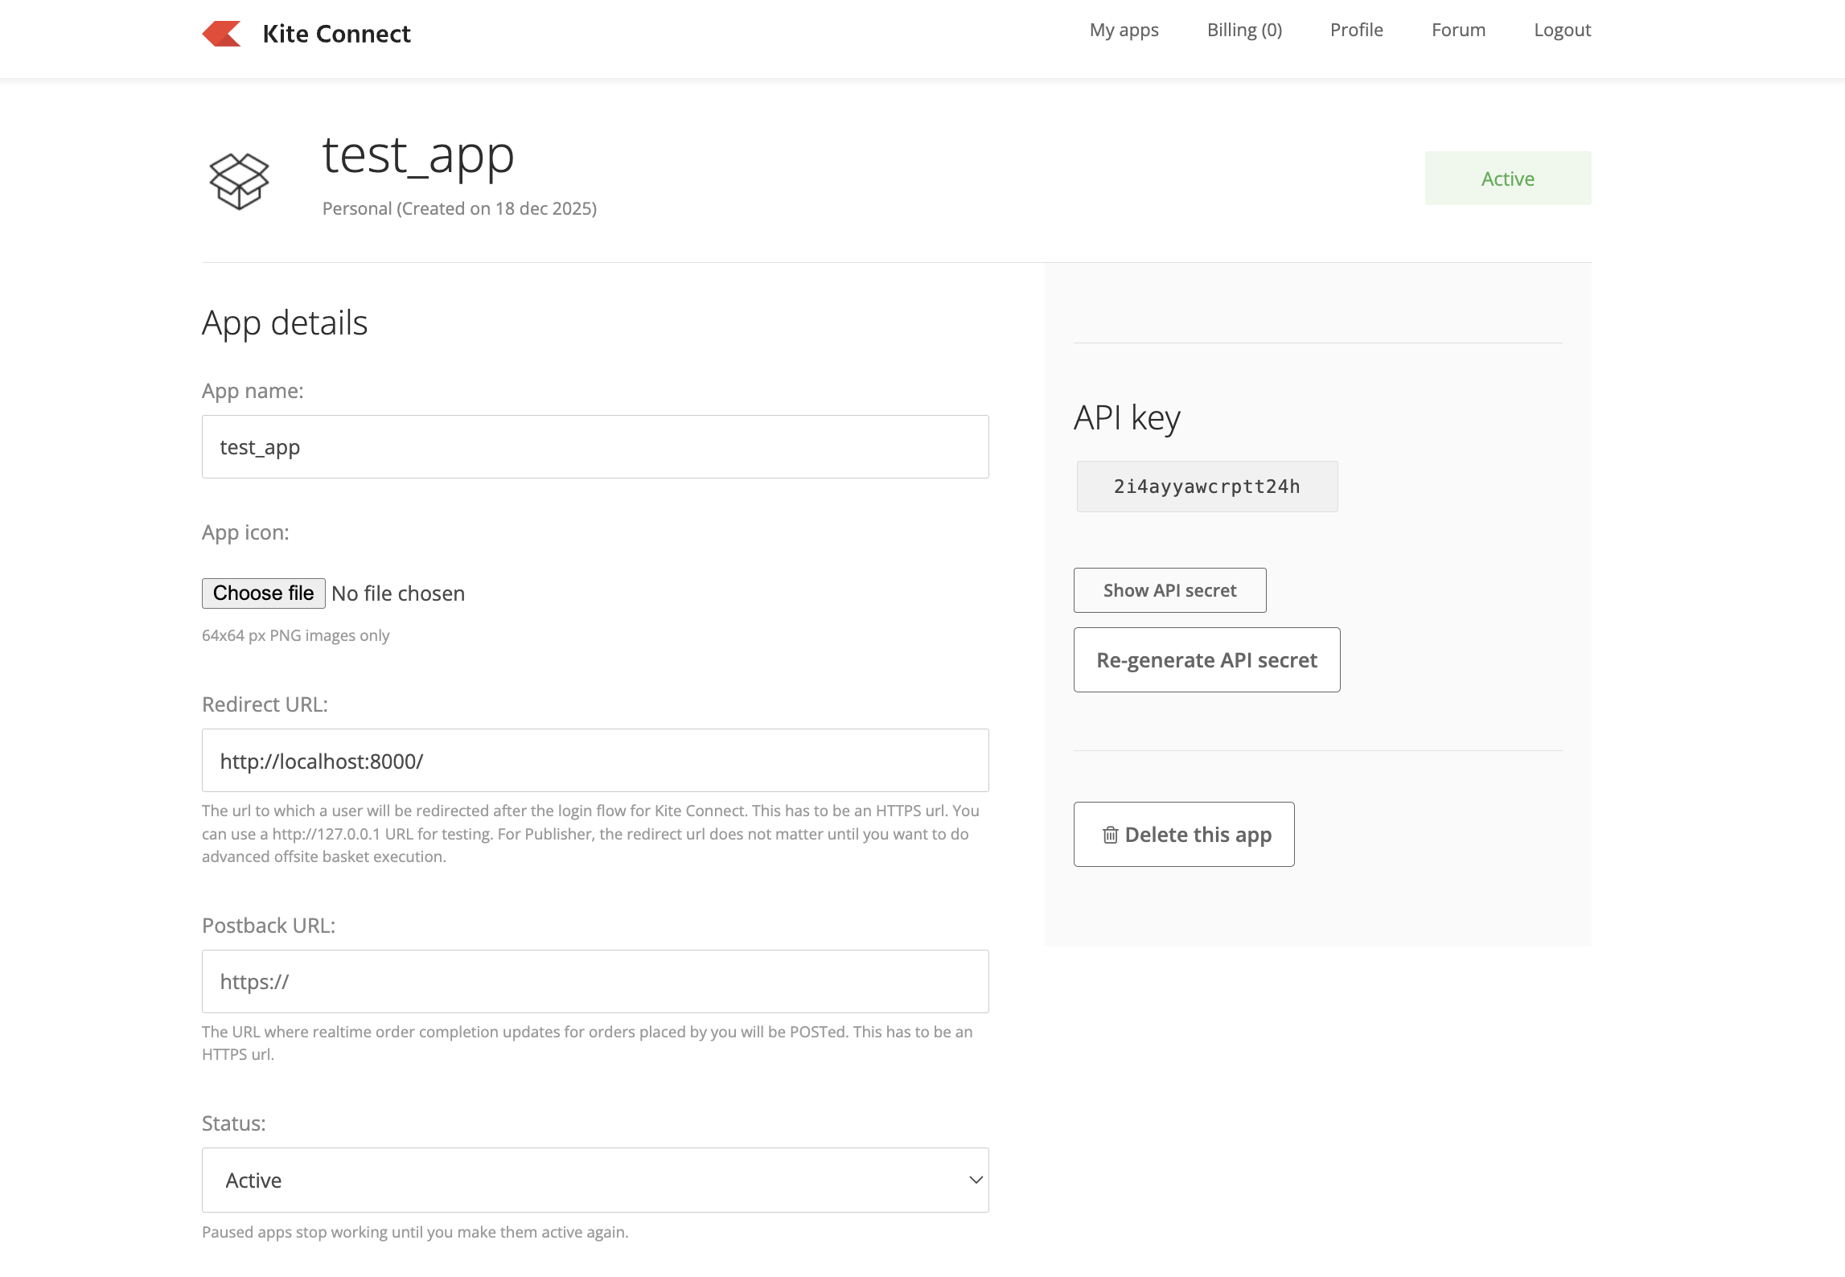Log out using the Logout link
This screenshot has width=1845, height=1277.
(1562, 30)
